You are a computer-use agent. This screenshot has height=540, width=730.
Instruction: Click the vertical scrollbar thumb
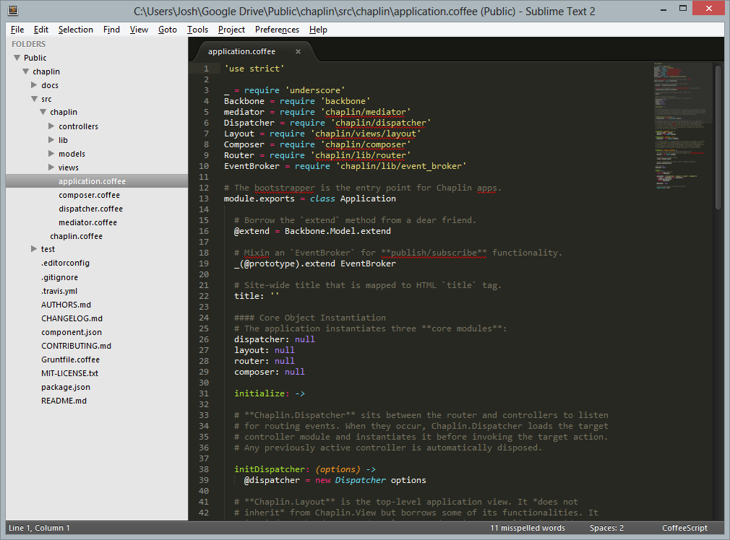(x=718, y=137)
